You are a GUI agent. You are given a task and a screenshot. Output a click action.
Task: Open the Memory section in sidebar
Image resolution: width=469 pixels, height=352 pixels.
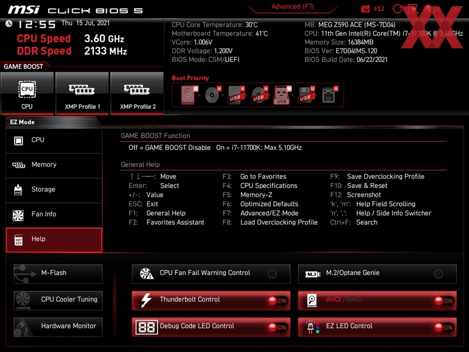click(54, 165)
